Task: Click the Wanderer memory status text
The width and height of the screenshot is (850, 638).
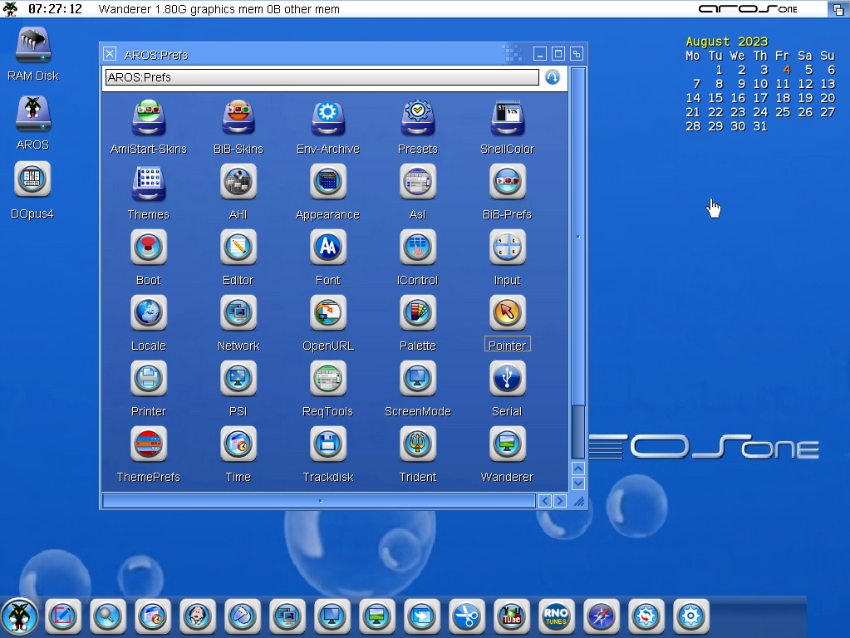Action: click(x=219, y=9)
